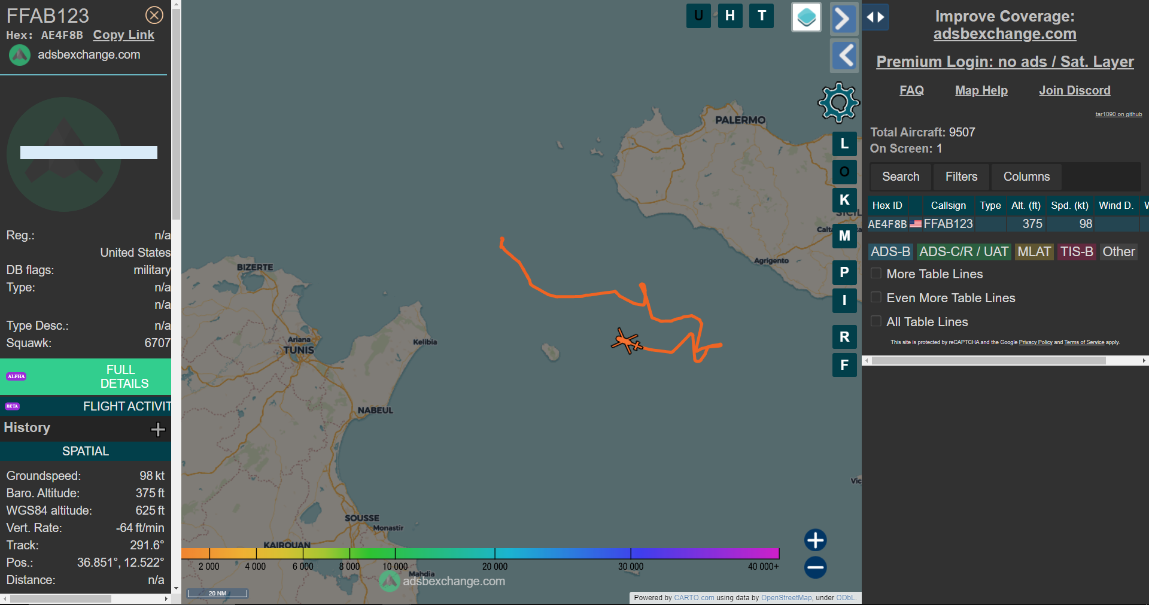Image resolution: width=1149 pixels, height=605 pixels.
Task: Toggle the double-arrow sidebar width button
Action: pos(876,17)
